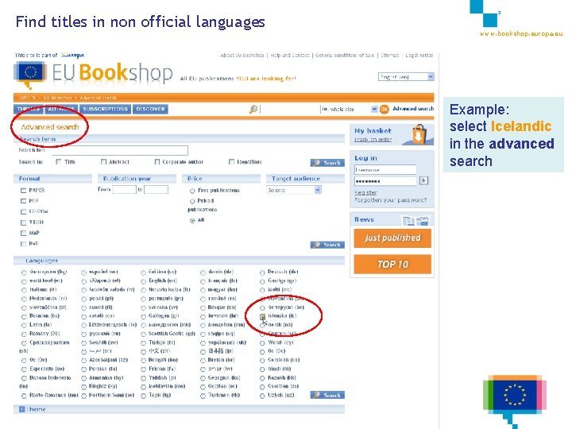
Task: Open the Legal notice link
Action: 419,56
